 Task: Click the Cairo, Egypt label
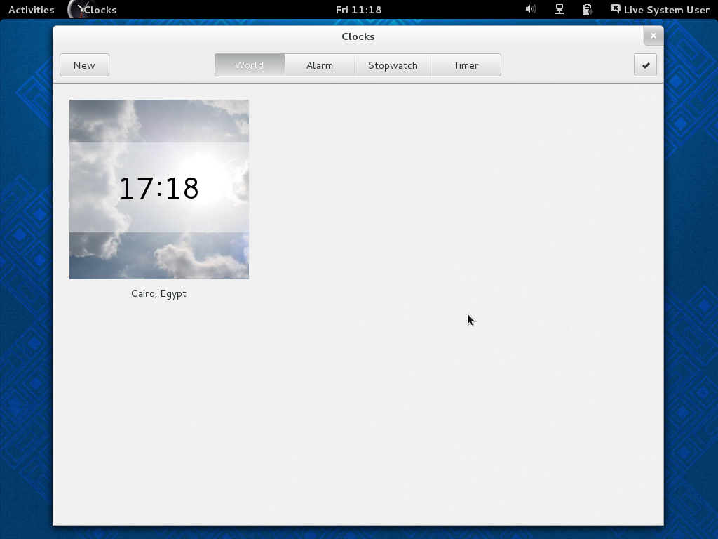(x=158, y=294)
